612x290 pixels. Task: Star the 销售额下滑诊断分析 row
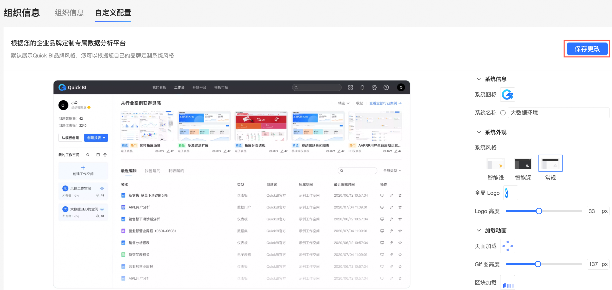400,219
